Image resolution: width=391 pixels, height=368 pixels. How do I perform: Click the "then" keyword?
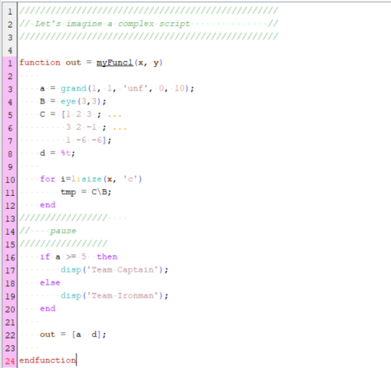pyautogui.click(x=107, y=257)
